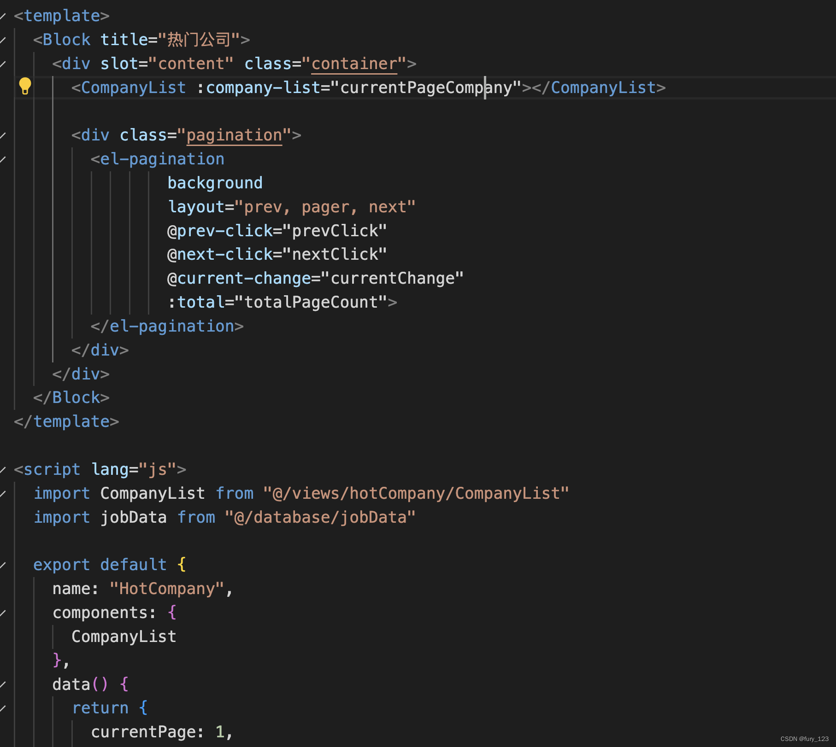This screenshot has width=836, height=747.
Task: Click the closing </el-pagination> tag
Action: 167,326
